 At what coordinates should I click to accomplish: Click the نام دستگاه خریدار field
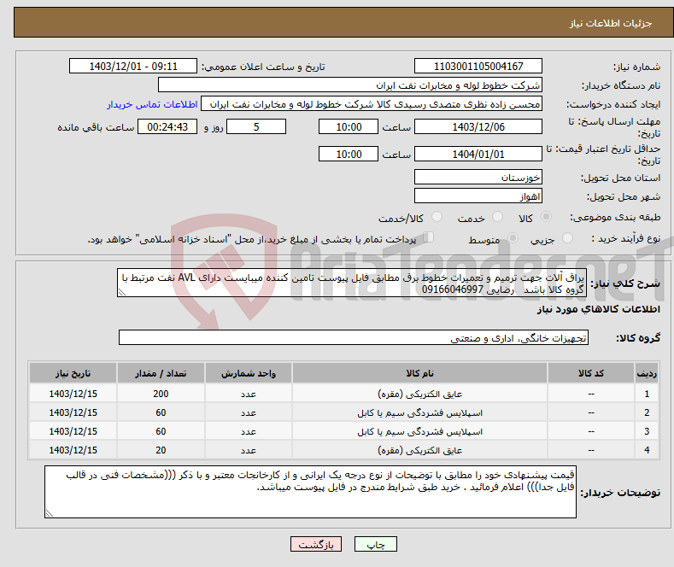point(350,85)
